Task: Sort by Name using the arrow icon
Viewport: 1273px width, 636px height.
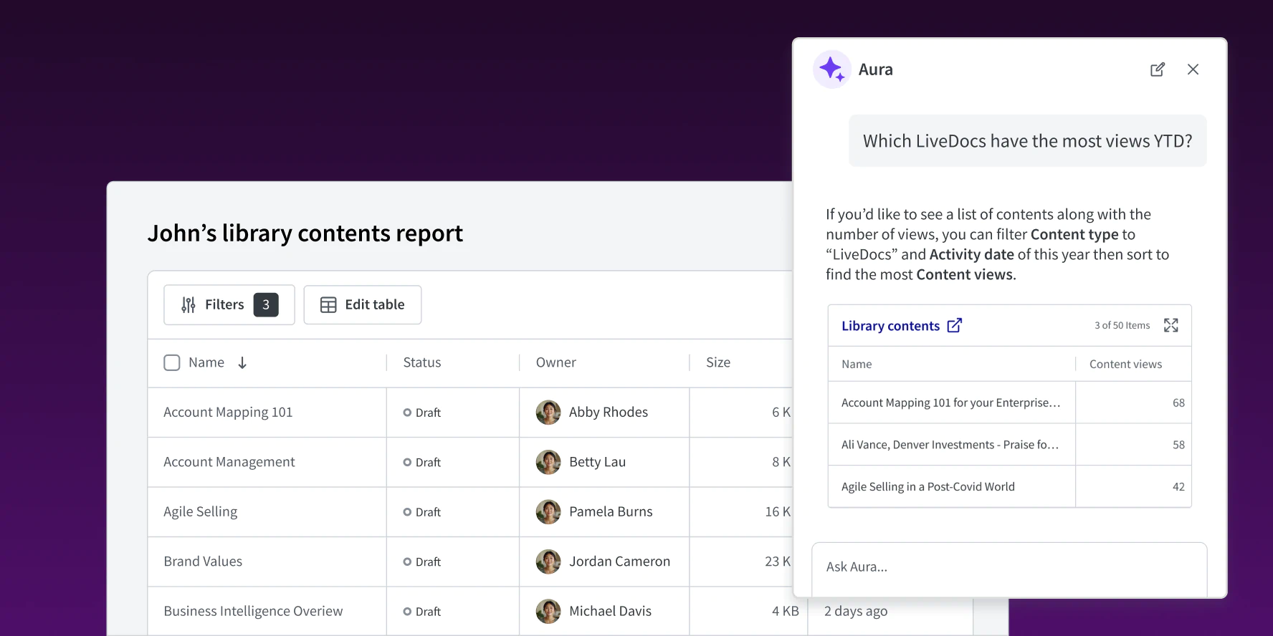Action: pyautogui.click(x=242, y=363)
